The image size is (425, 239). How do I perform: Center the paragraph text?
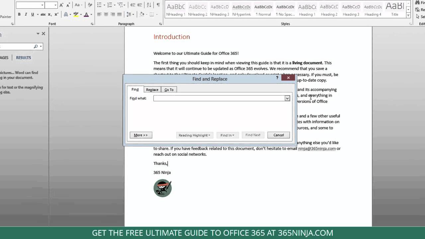tap(106, 14)
